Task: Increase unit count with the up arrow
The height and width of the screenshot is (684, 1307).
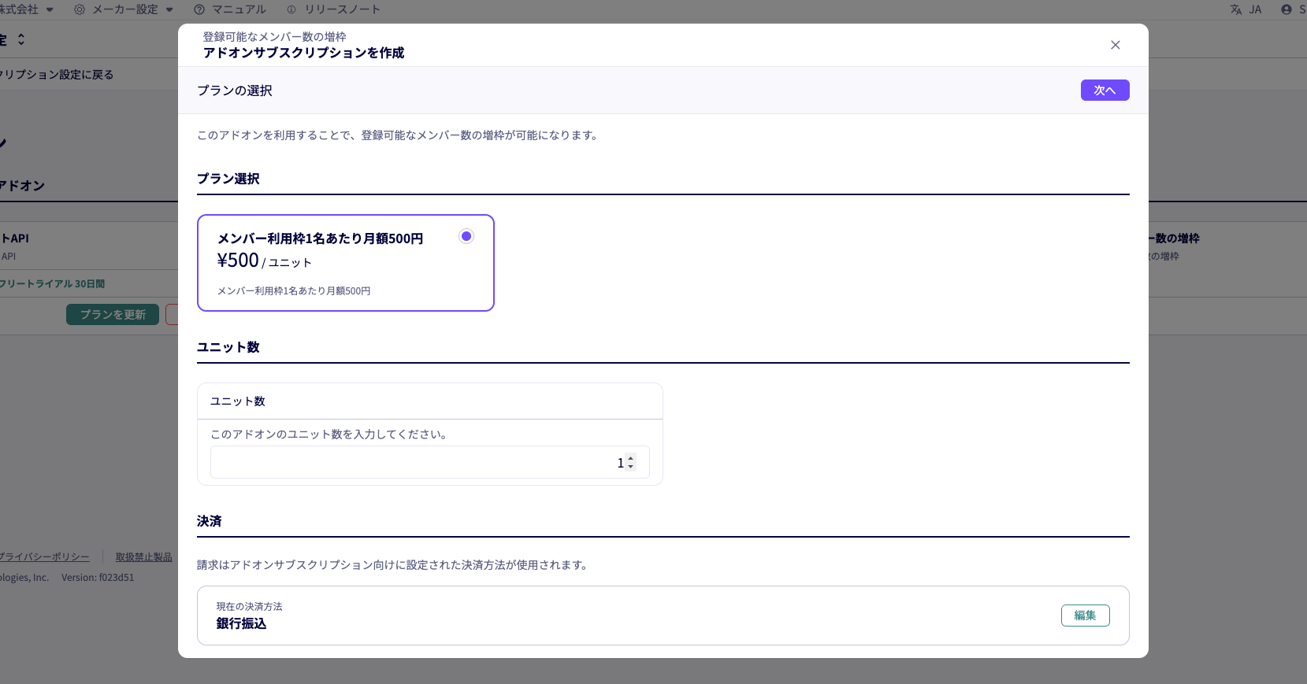Action: click(x=630, y=458)
